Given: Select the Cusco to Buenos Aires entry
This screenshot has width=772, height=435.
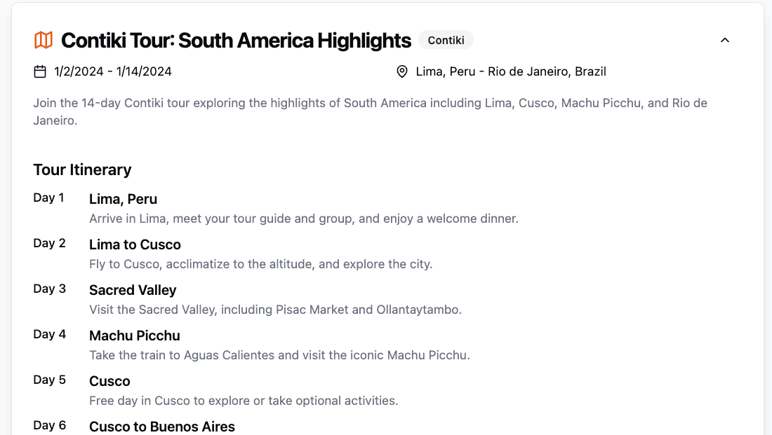Looking at the screenshot, I should 162,426.
